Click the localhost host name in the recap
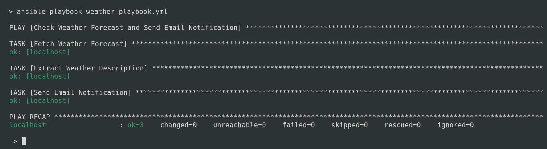 click(28, 125)
